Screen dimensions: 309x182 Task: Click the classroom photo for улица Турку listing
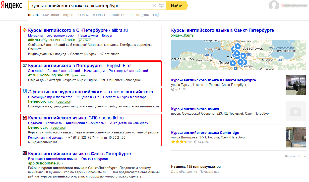tap(295, 85)
